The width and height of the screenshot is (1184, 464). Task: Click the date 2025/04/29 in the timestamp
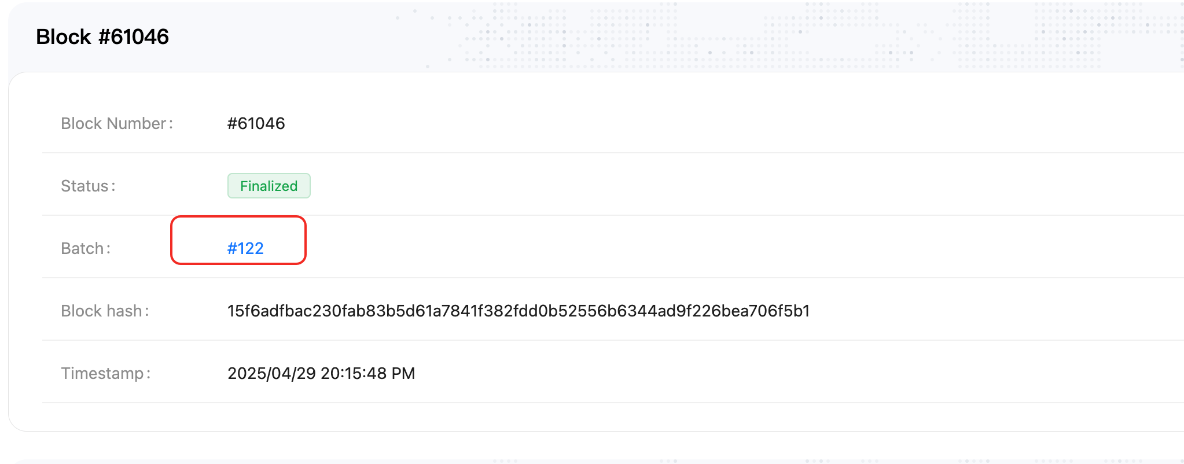tap(271, 373)
